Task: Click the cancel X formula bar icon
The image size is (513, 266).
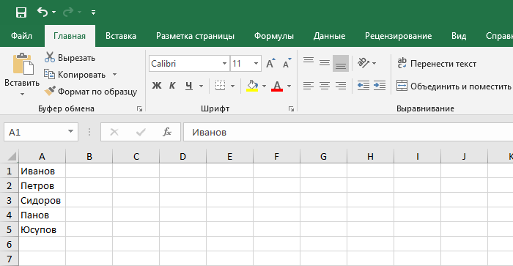Action: pos(114,132)
